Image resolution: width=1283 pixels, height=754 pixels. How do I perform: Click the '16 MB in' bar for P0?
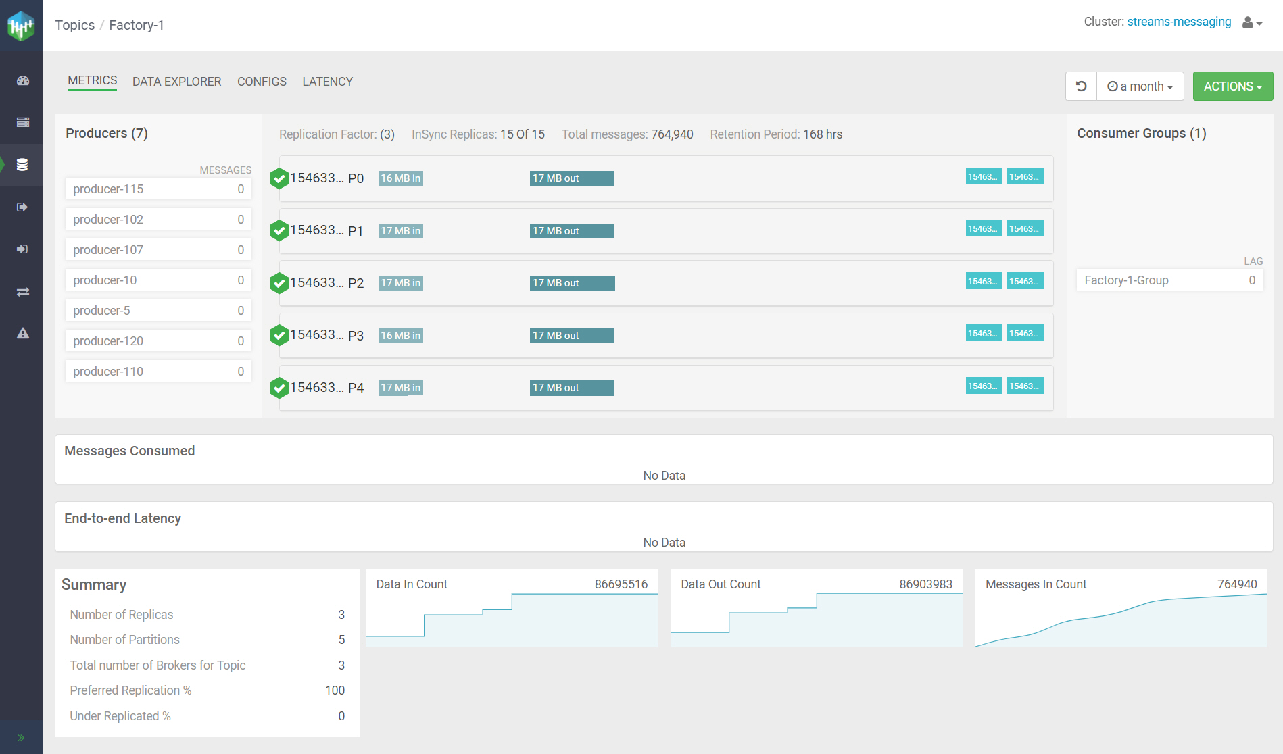401,178
